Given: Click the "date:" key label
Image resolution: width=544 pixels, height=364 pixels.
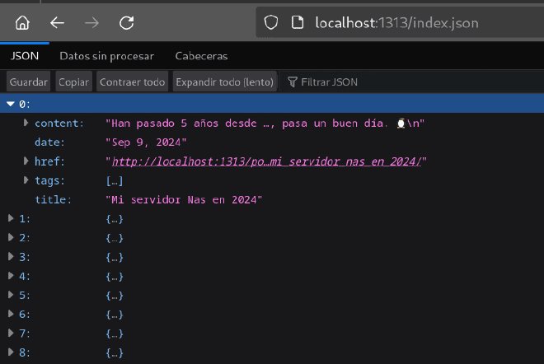Looking at the screenshot, I should 49,142.
